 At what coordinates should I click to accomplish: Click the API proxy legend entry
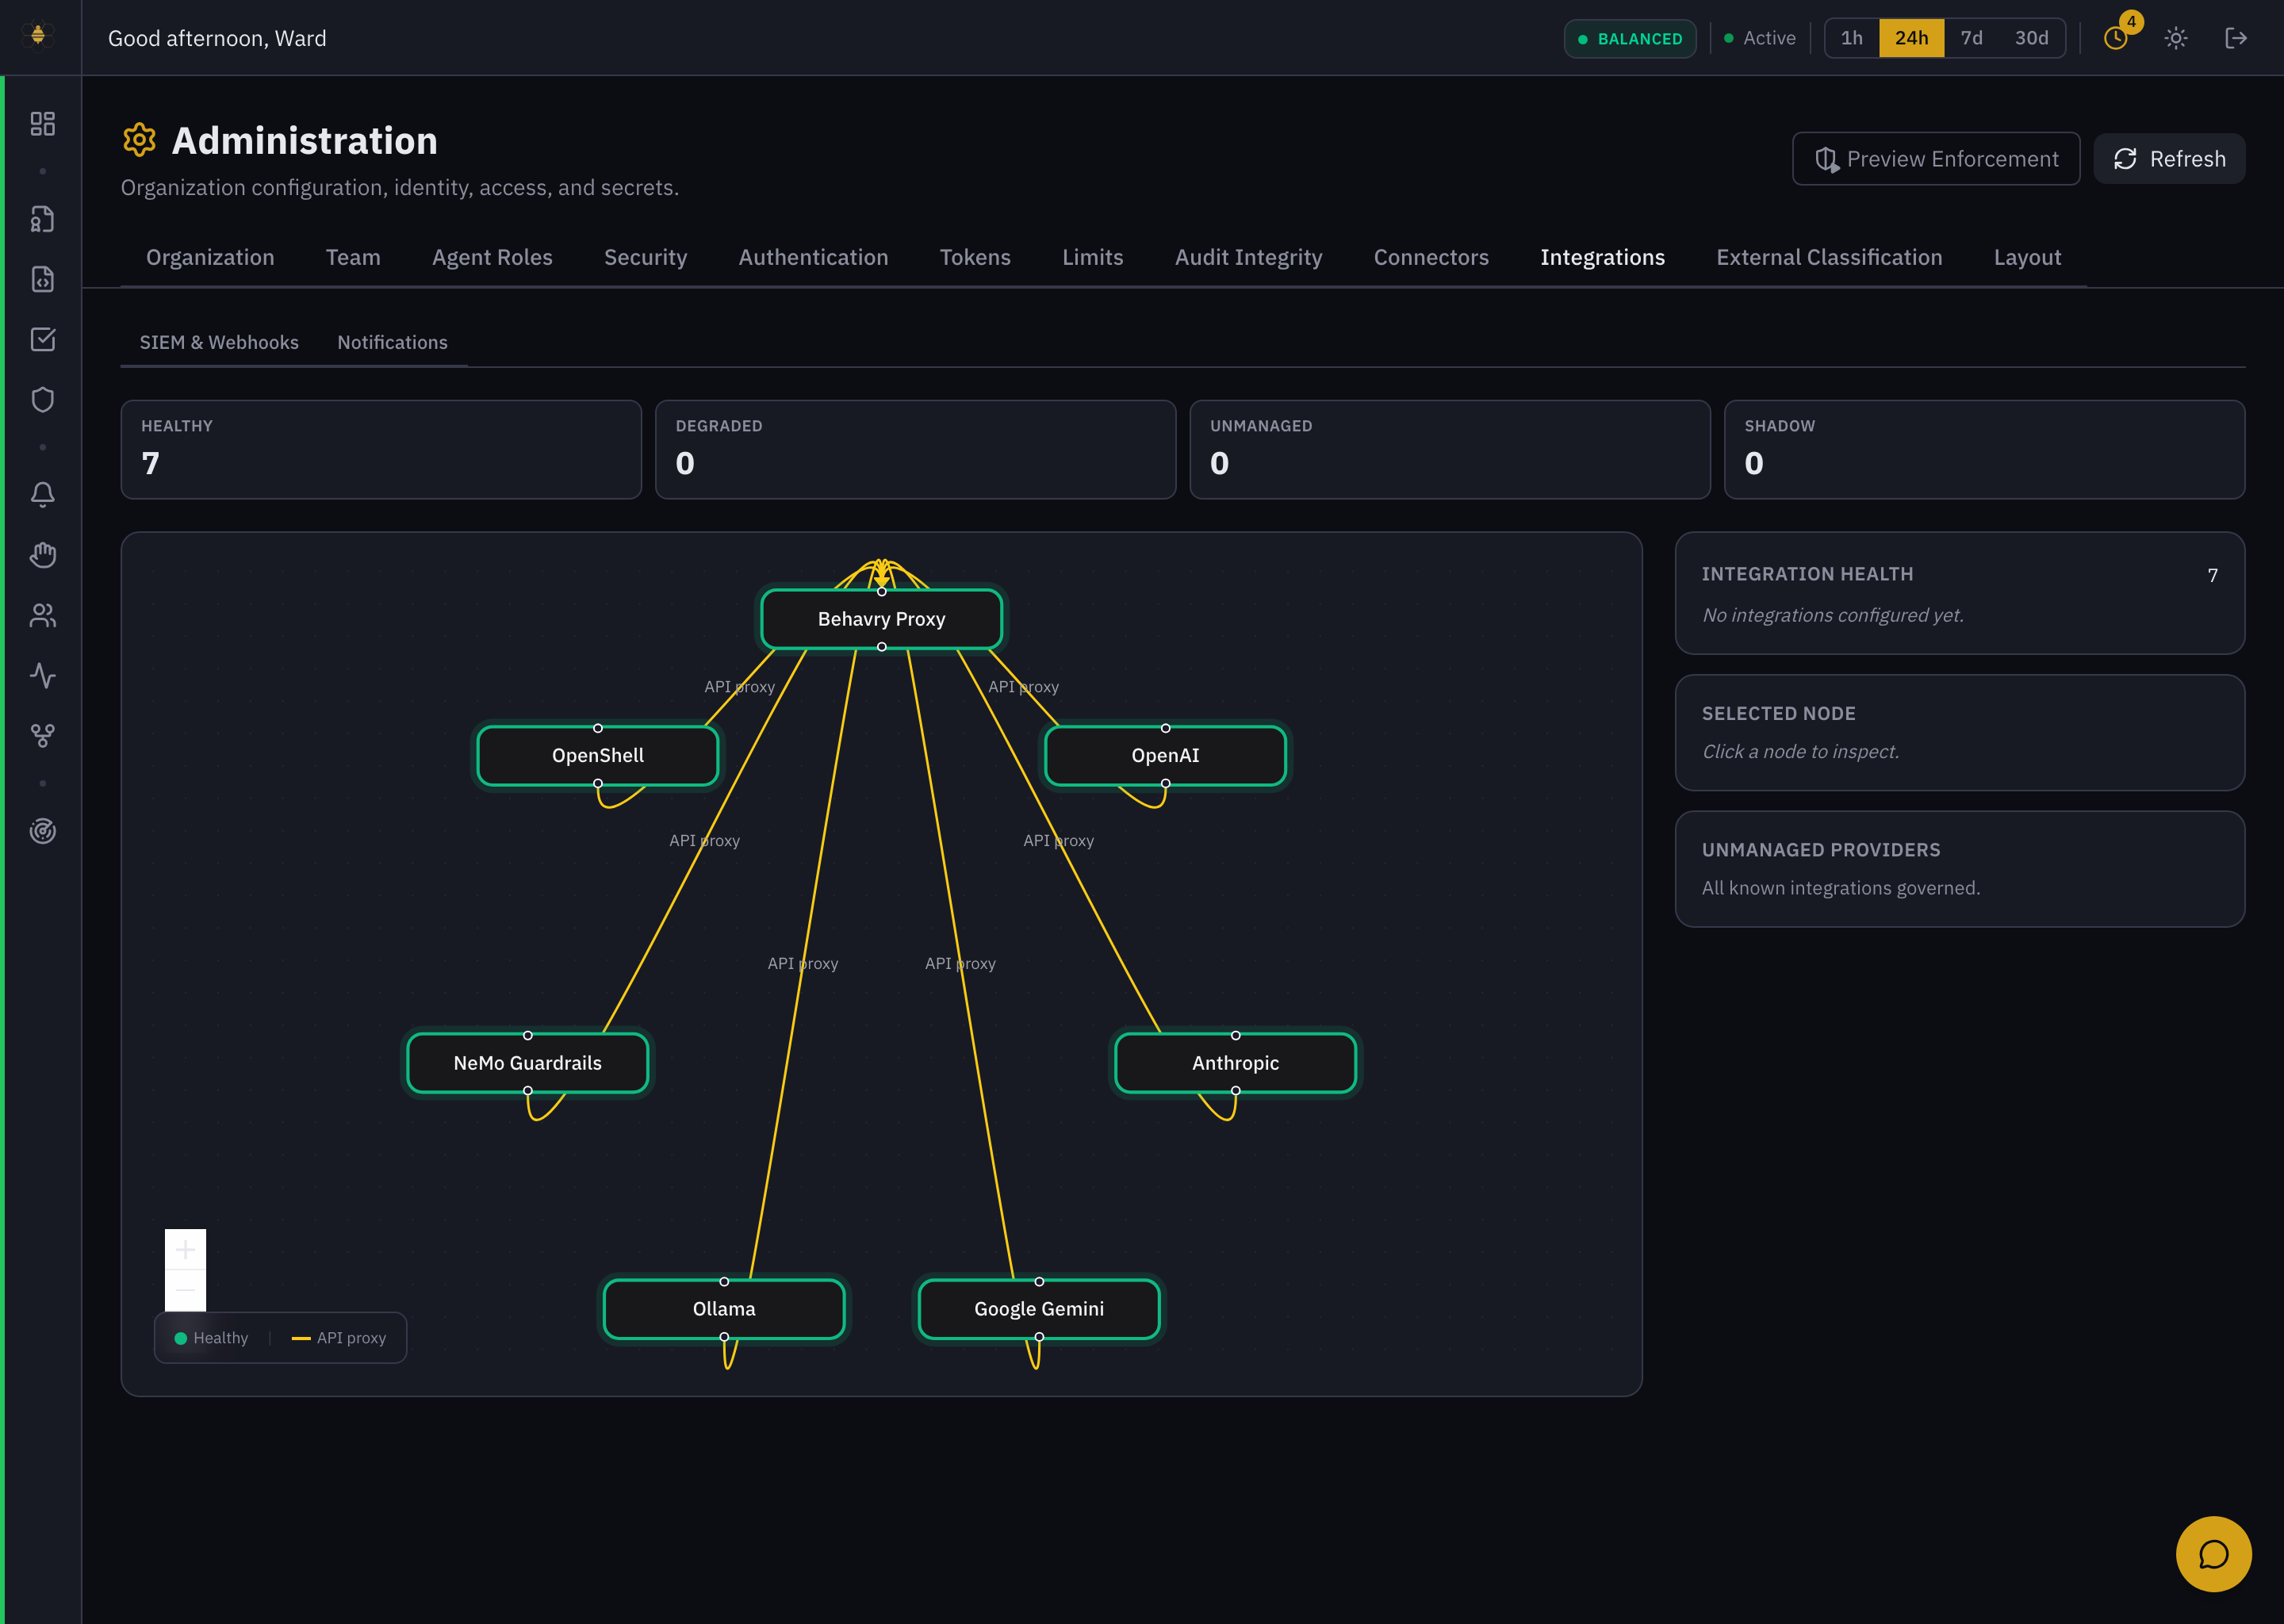pyautogui.click(x=339, y=1338)
